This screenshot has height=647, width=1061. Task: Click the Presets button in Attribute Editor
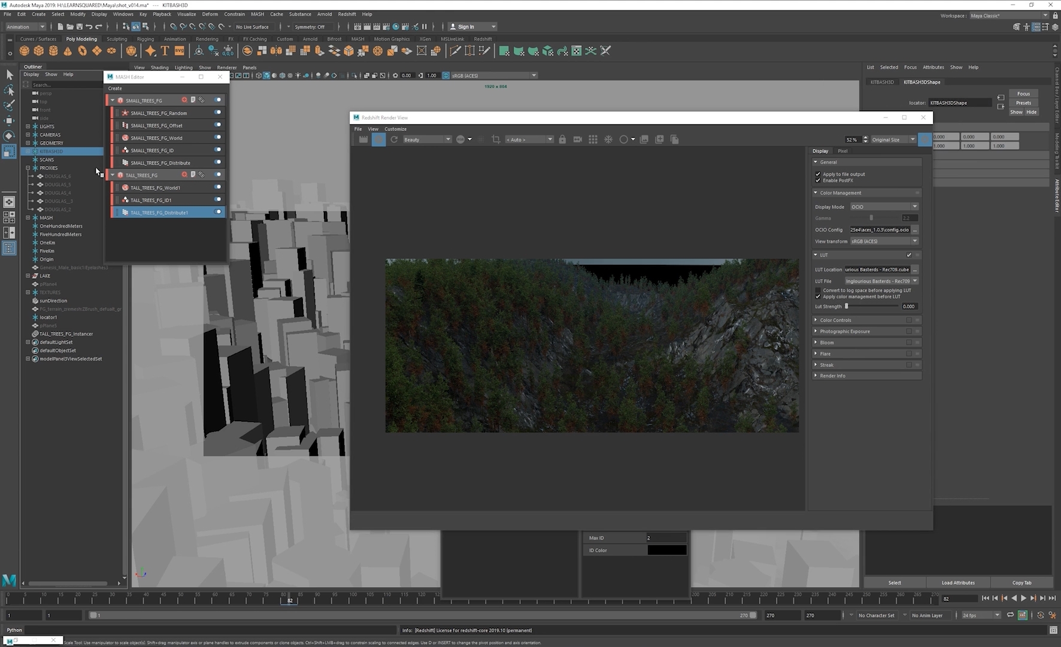[1024, 103]
